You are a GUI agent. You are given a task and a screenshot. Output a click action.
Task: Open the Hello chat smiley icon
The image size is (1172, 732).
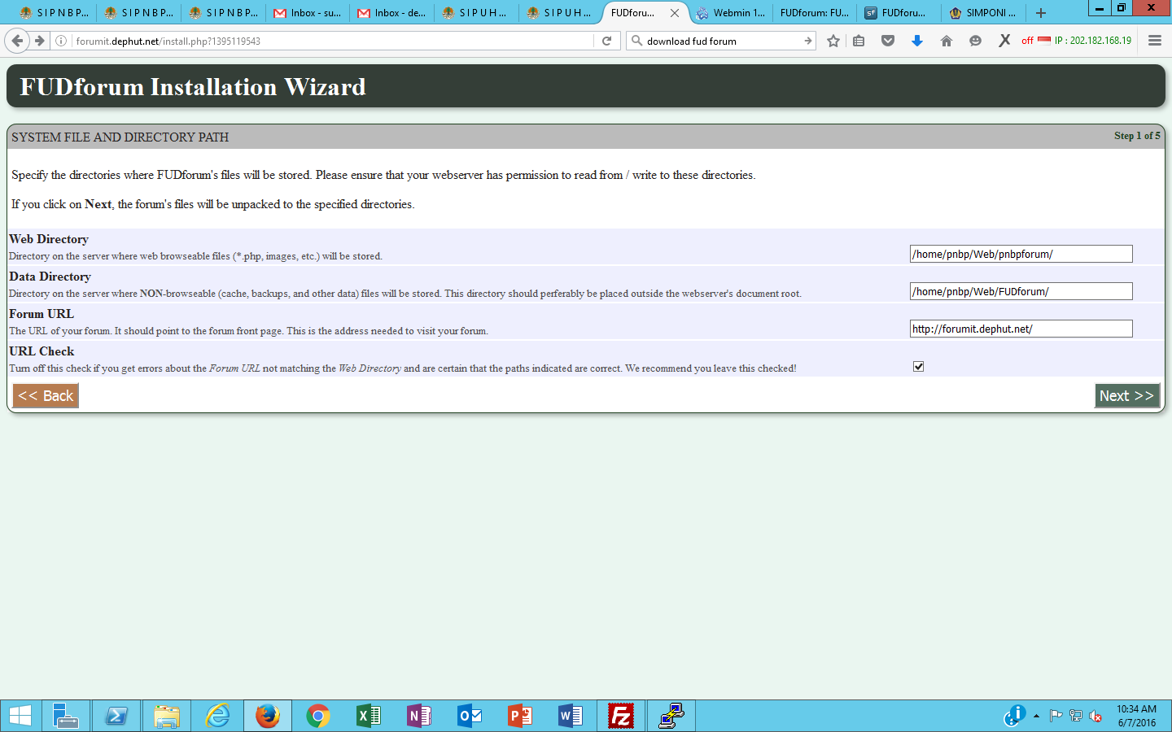click(x=975, y=41)
